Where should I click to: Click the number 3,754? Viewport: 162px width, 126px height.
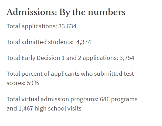(127, 58)
